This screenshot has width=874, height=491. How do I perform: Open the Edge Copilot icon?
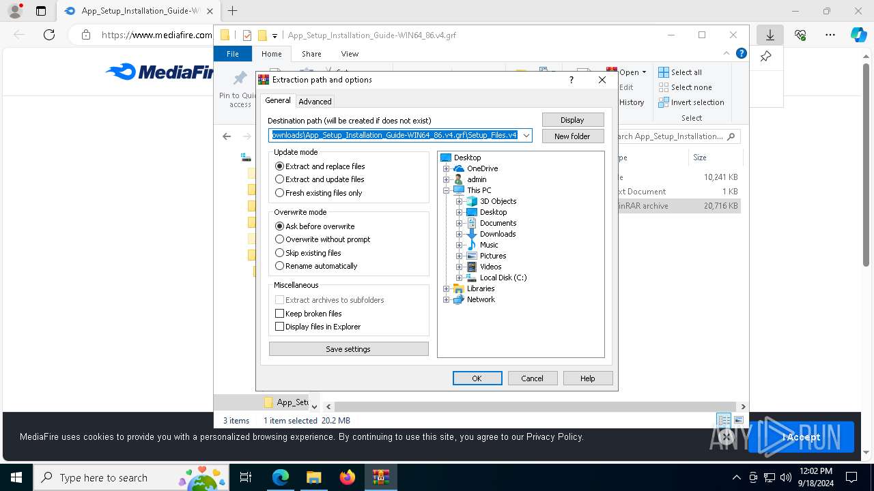(x=858, y=35)
